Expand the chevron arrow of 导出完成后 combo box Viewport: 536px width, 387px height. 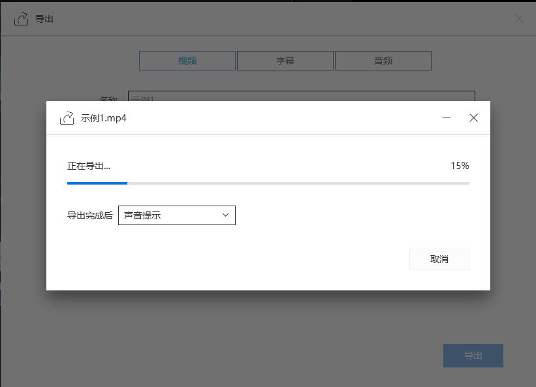[225, 215]
